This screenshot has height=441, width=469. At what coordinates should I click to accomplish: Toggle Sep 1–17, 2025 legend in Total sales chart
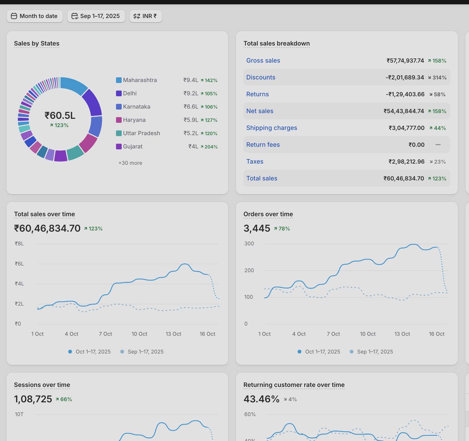(x=142, y=352)
